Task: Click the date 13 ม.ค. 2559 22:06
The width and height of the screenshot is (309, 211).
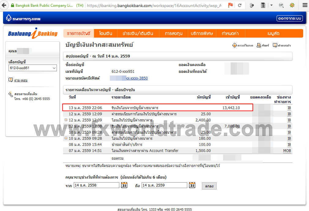Action: coord(85,108)
